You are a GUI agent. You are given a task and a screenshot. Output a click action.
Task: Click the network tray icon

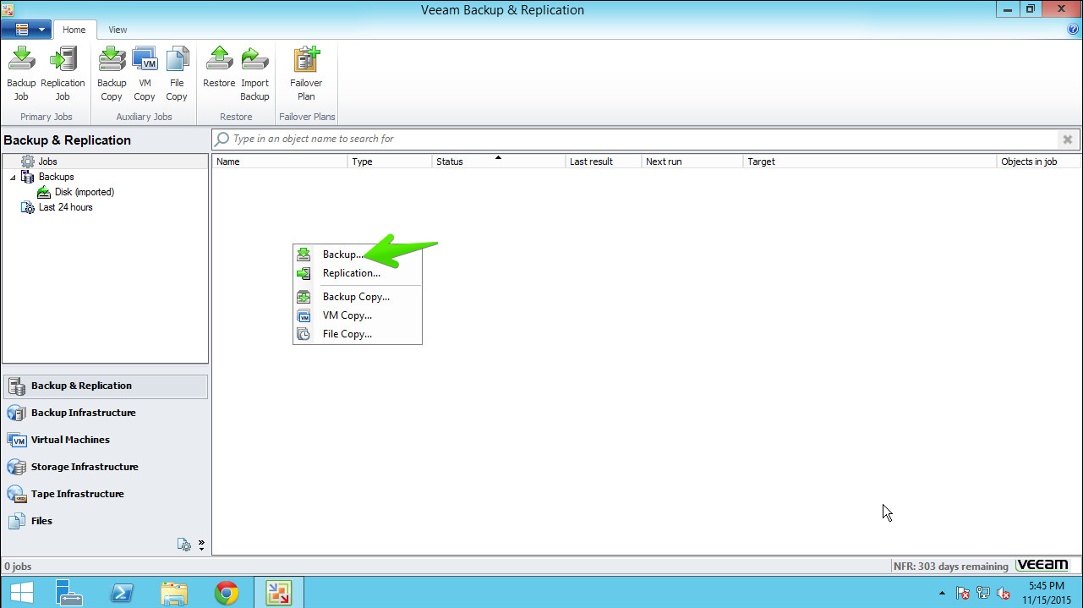tap(983, 593)
